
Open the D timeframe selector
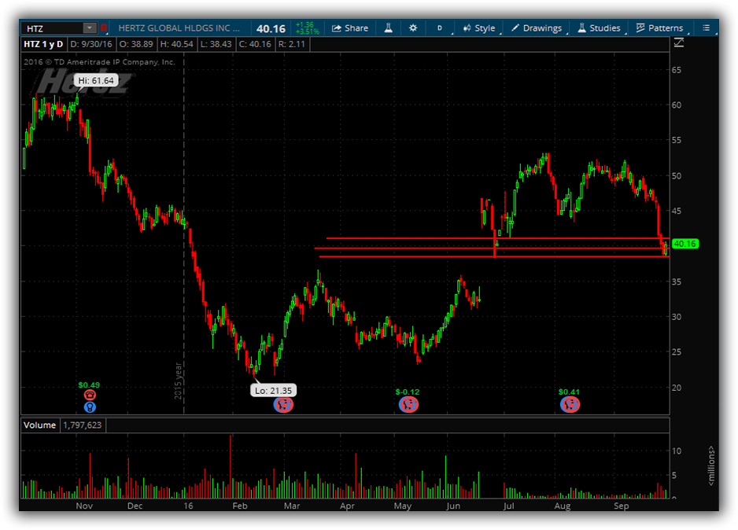(x=440, y=28)
